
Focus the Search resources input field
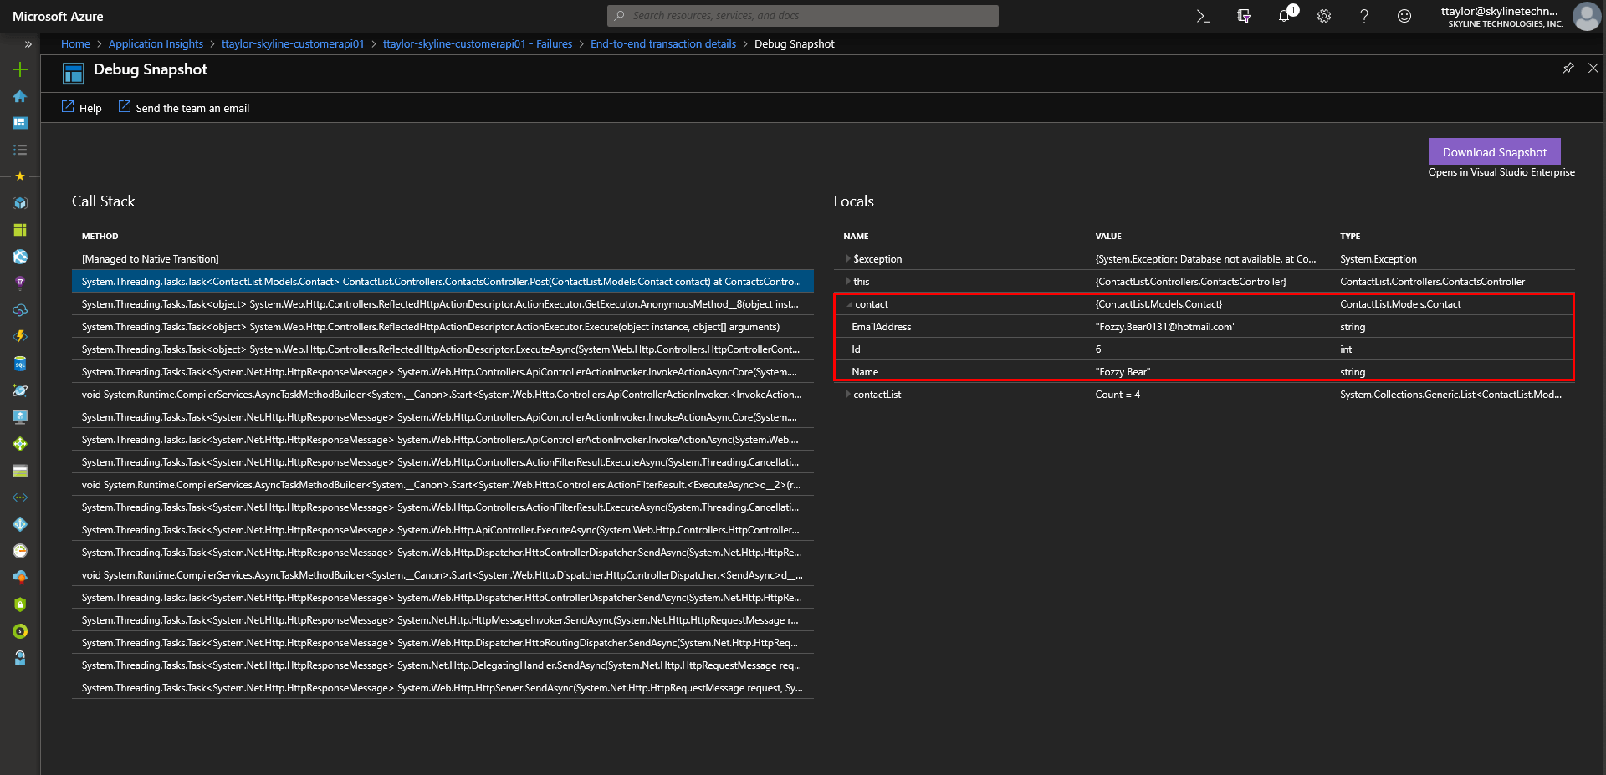[x=803, y=16]
